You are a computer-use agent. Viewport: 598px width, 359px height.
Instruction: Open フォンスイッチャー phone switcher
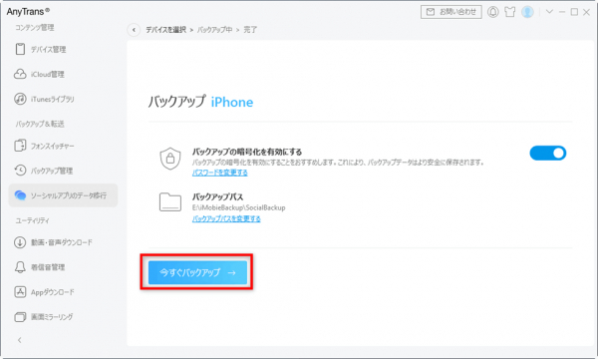tap(44, 147)
